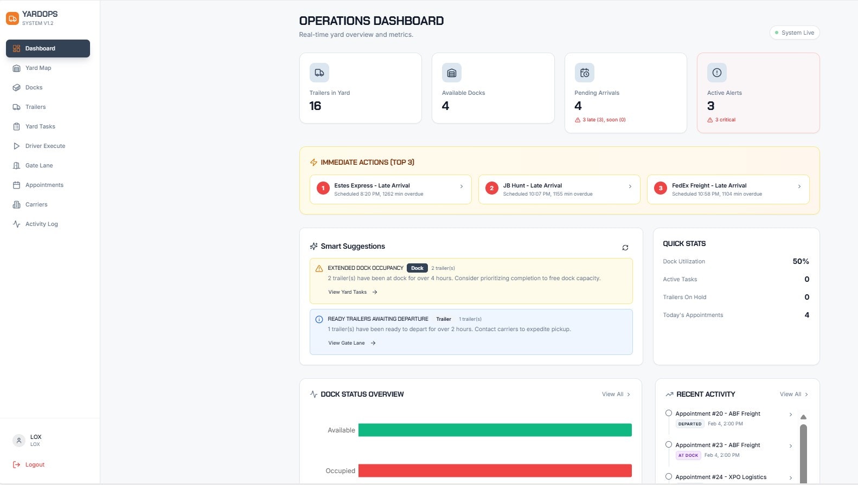Screen dimensions: 858x485
Task: Click View All in Dock Status Overview
Action: [616, 394]
